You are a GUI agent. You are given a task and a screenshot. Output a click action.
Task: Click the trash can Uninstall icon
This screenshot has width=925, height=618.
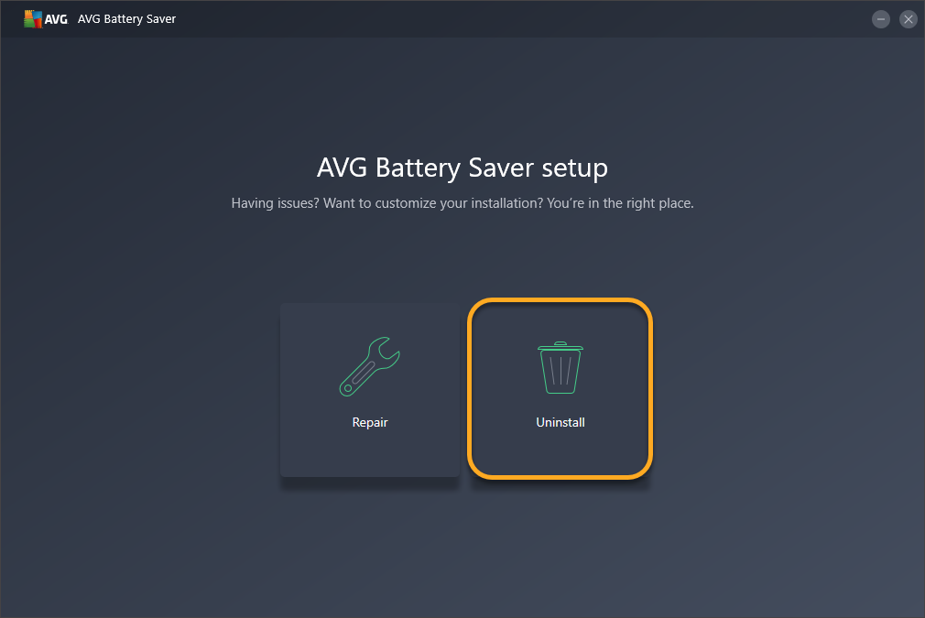(x=560, y=367)
